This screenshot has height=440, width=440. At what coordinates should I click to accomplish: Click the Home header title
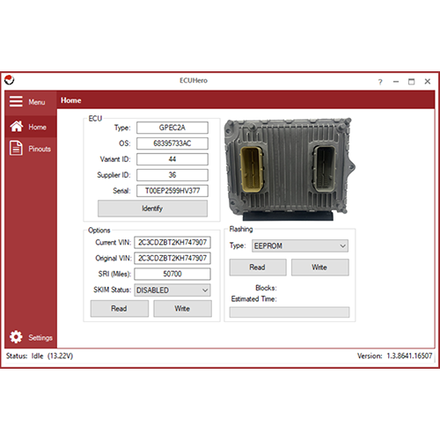(71, 100)
